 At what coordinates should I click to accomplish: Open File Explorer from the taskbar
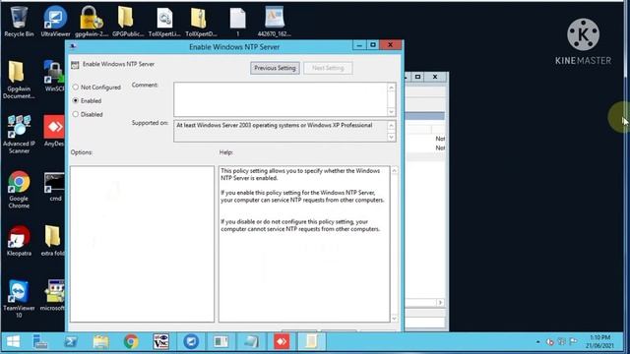100,341
